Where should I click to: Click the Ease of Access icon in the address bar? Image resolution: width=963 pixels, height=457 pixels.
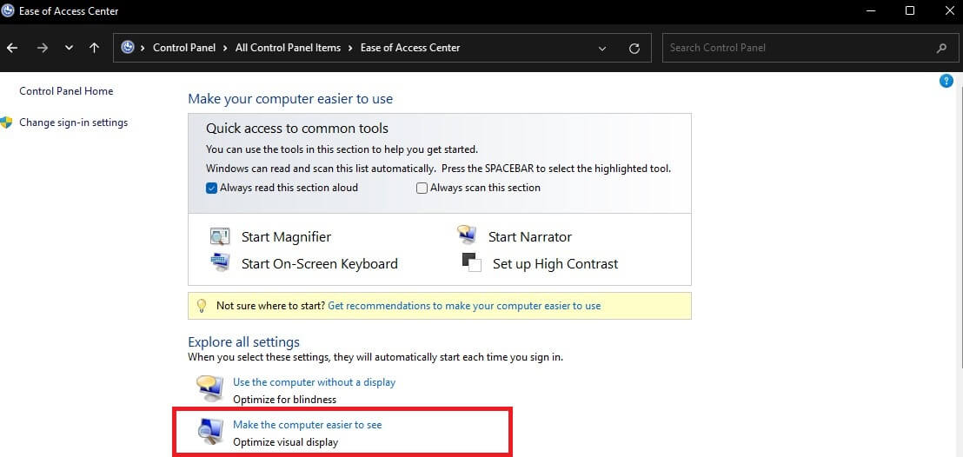[127, 47]
